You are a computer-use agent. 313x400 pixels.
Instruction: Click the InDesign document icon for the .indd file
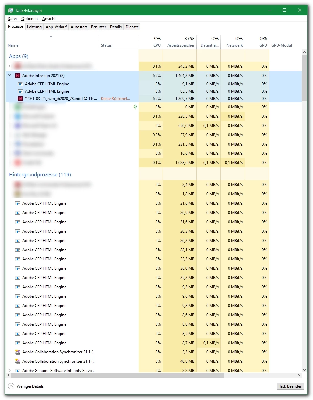coord(20,99)
